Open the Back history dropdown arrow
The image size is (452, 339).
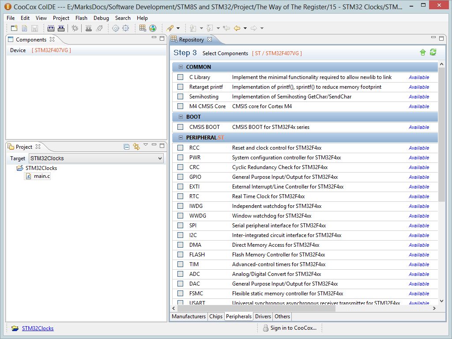245,28
